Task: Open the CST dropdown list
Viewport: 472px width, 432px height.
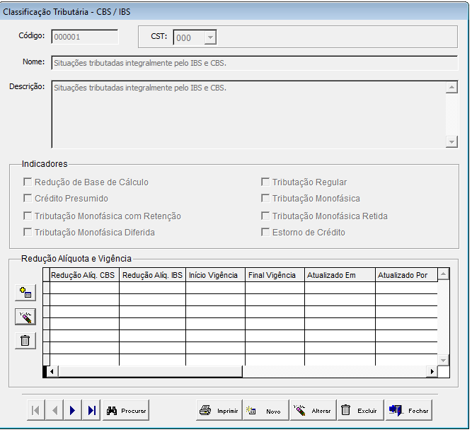Action: [x=210, y=38]
